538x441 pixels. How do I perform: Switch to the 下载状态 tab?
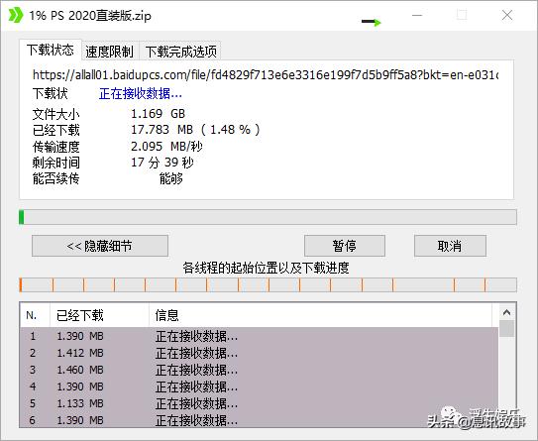click(51, 51)
